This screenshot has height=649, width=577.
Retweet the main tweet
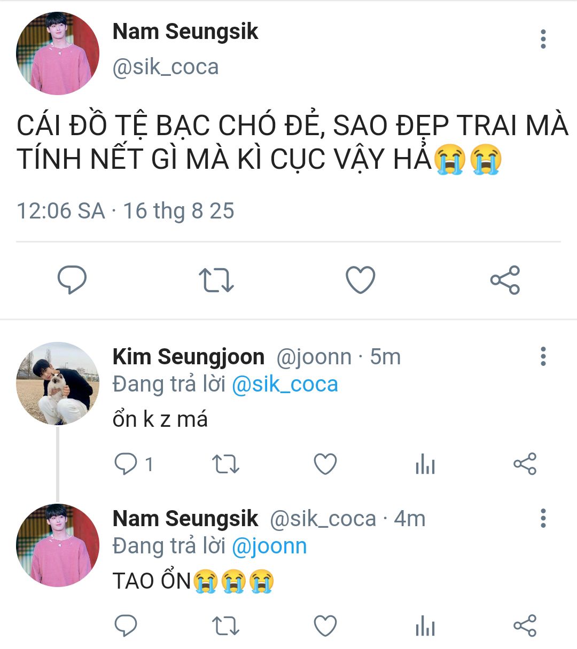pos(216,280)
